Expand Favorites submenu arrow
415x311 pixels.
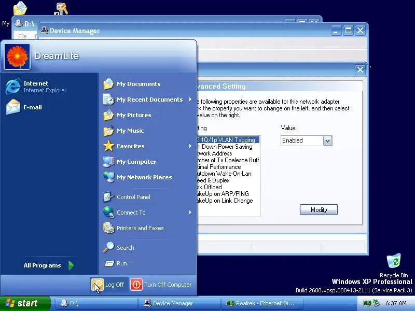[x=190, y=146]
